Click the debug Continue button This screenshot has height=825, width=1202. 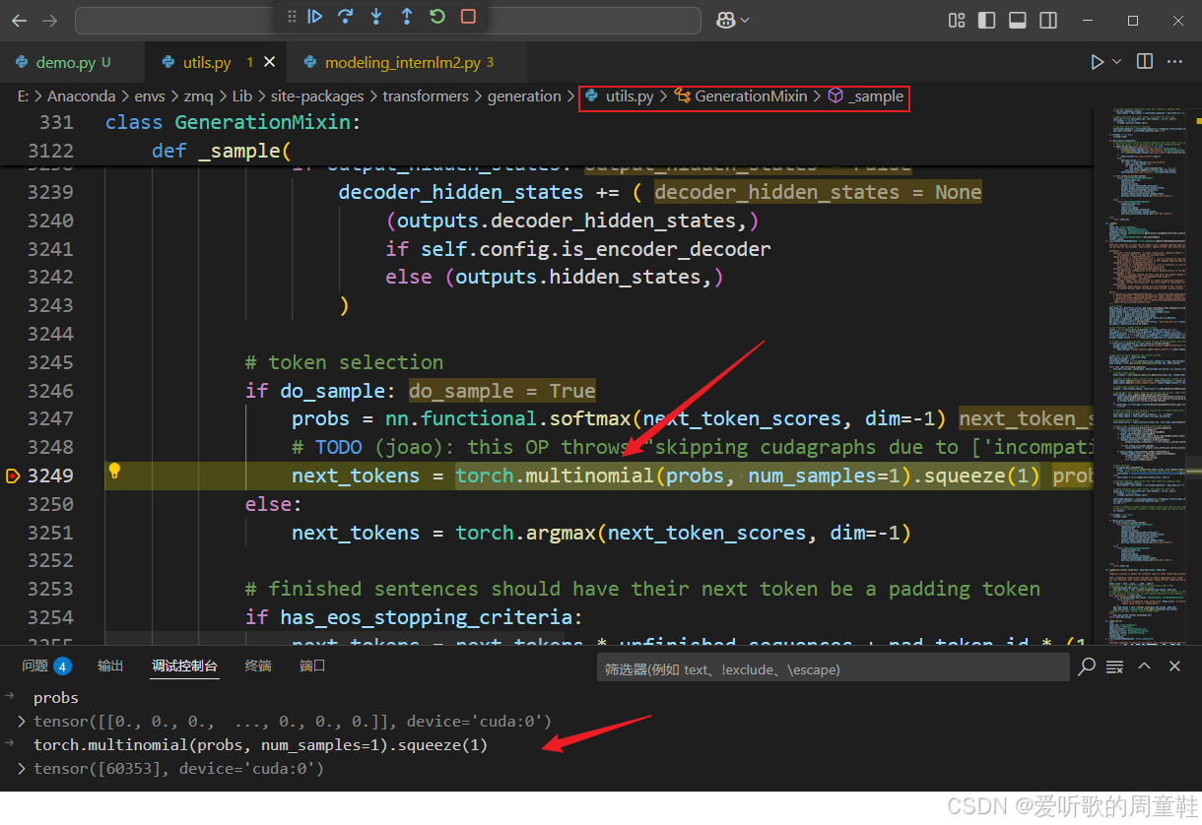pos(315,17)
